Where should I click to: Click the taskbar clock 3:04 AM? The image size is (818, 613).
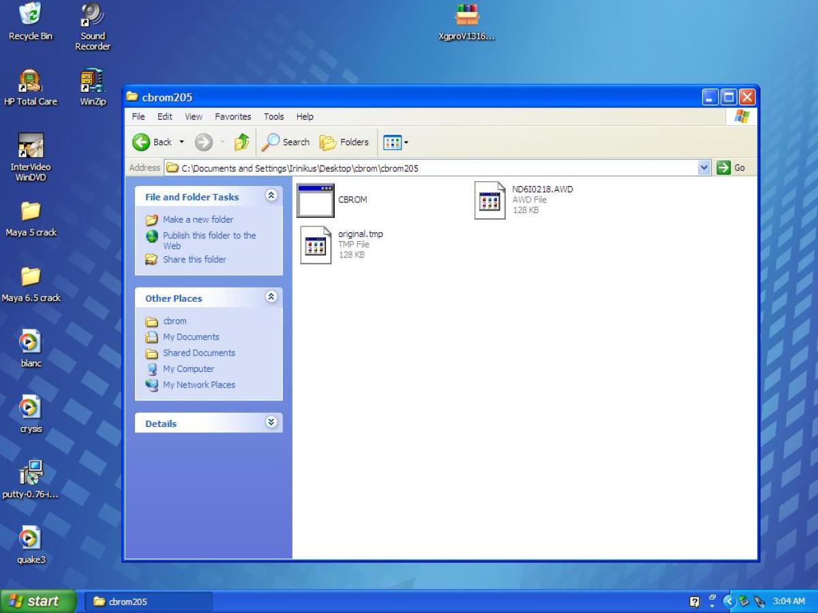[789, 601]
